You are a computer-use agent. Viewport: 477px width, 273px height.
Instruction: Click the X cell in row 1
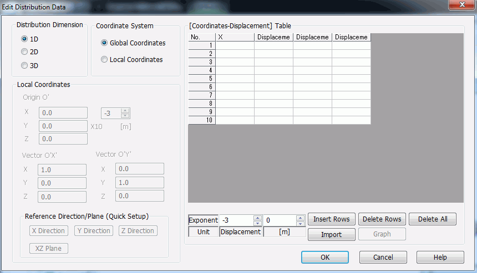click(235, 45)
